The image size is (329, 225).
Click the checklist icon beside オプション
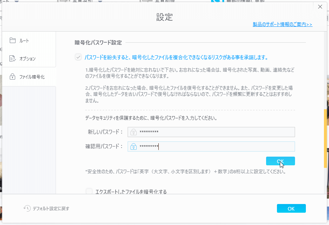13,59
